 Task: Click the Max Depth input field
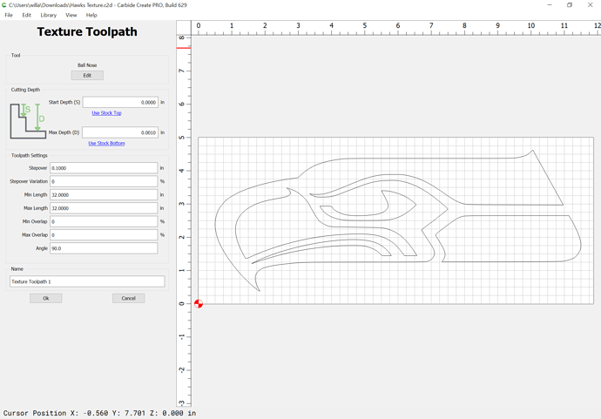click(120, 132)
